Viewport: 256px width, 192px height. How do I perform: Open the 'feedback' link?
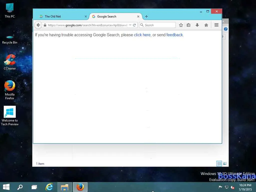[x=174, y=35]
